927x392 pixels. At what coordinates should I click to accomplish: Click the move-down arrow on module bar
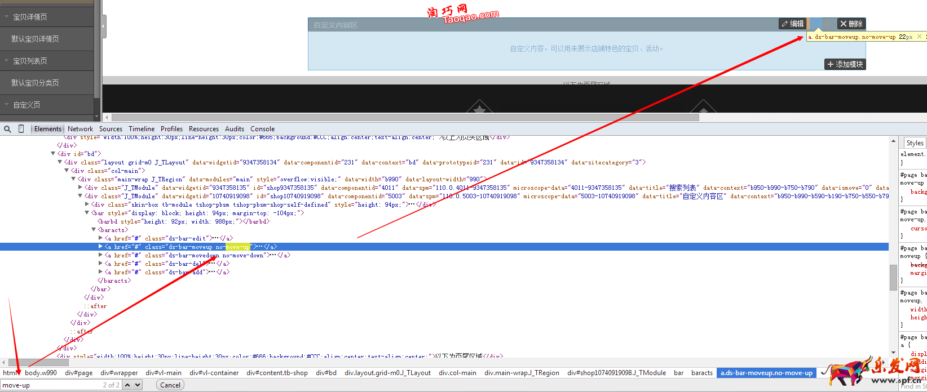coord(828,24)
